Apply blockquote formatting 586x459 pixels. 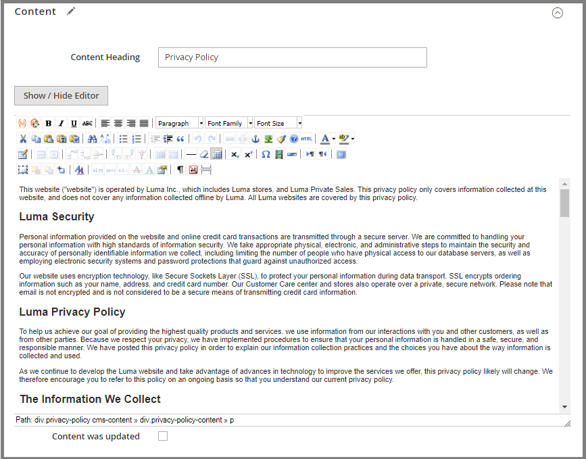point(180,139)
